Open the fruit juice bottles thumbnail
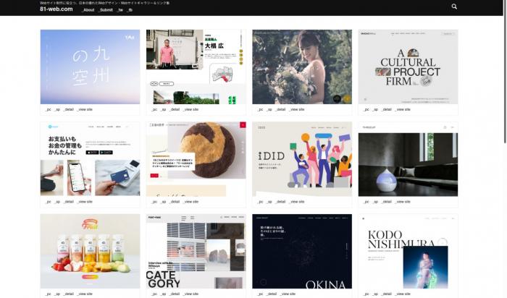The image size is (507, 298). (x=90, y=251)
